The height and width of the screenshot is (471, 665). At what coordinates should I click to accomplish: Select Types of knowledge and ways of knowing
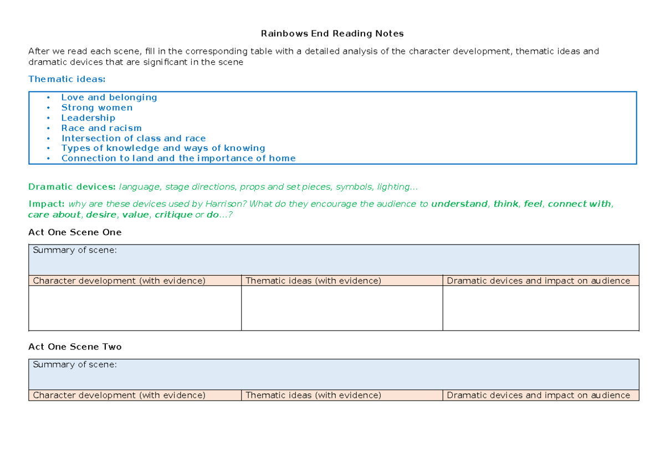[x=163, y=148]
